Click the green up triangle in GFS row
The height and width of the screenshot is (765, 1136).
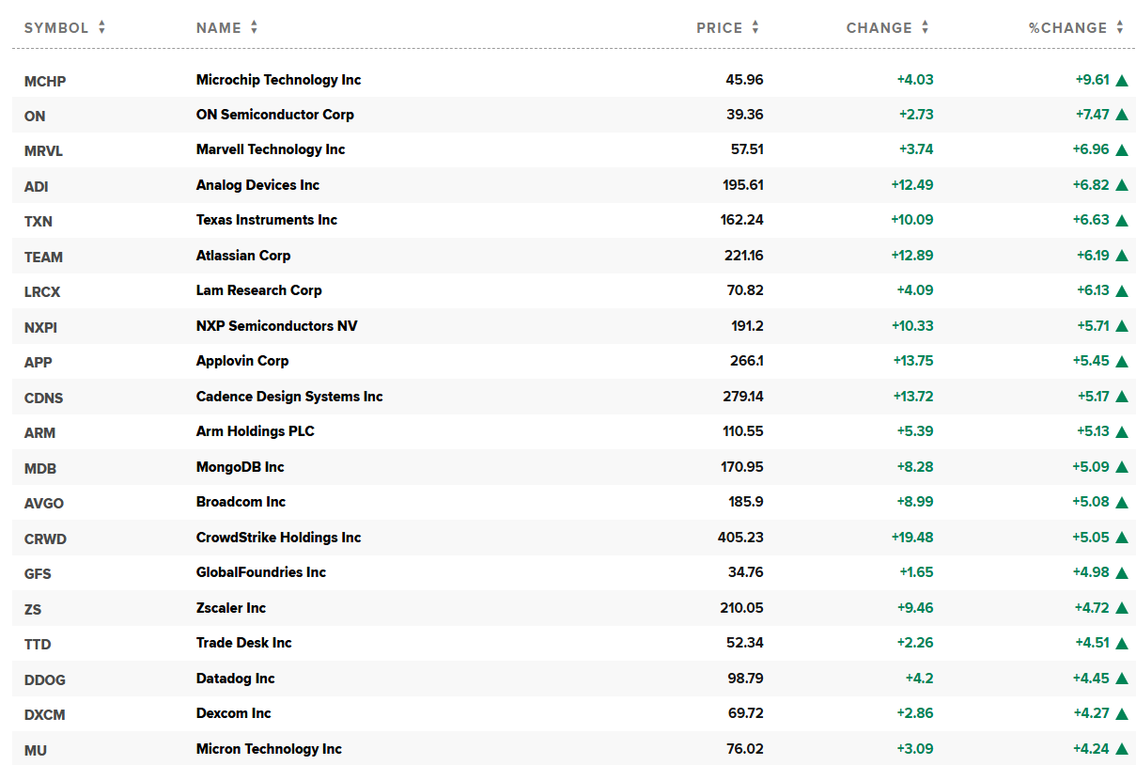[1121, 572]
